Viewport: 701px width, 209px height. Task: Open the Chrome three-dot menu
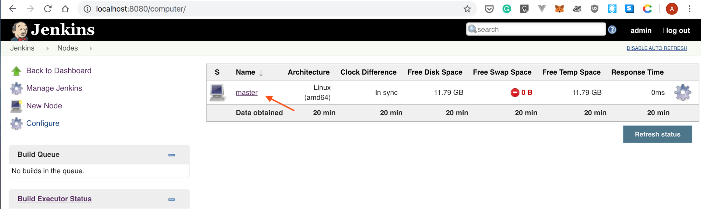point(689,9)
